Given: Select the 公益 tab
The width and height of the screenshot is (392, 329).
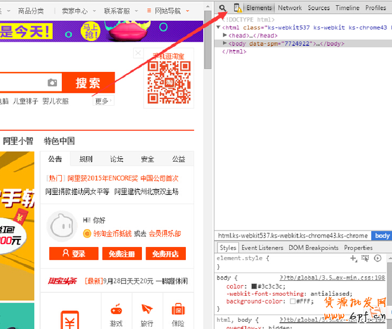Looking at the screenshot, I should 179,159.
